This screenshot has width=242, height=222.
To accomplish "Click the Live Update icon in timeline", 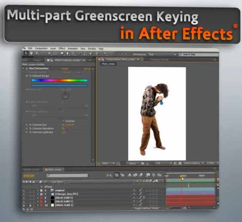I will click(x=117, y=175).
